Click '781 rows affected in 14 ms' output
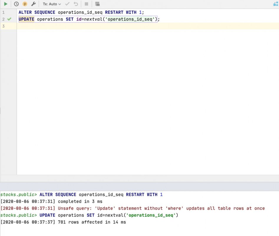Viewport: 279px width, 236px height. [x=92, y=222]
